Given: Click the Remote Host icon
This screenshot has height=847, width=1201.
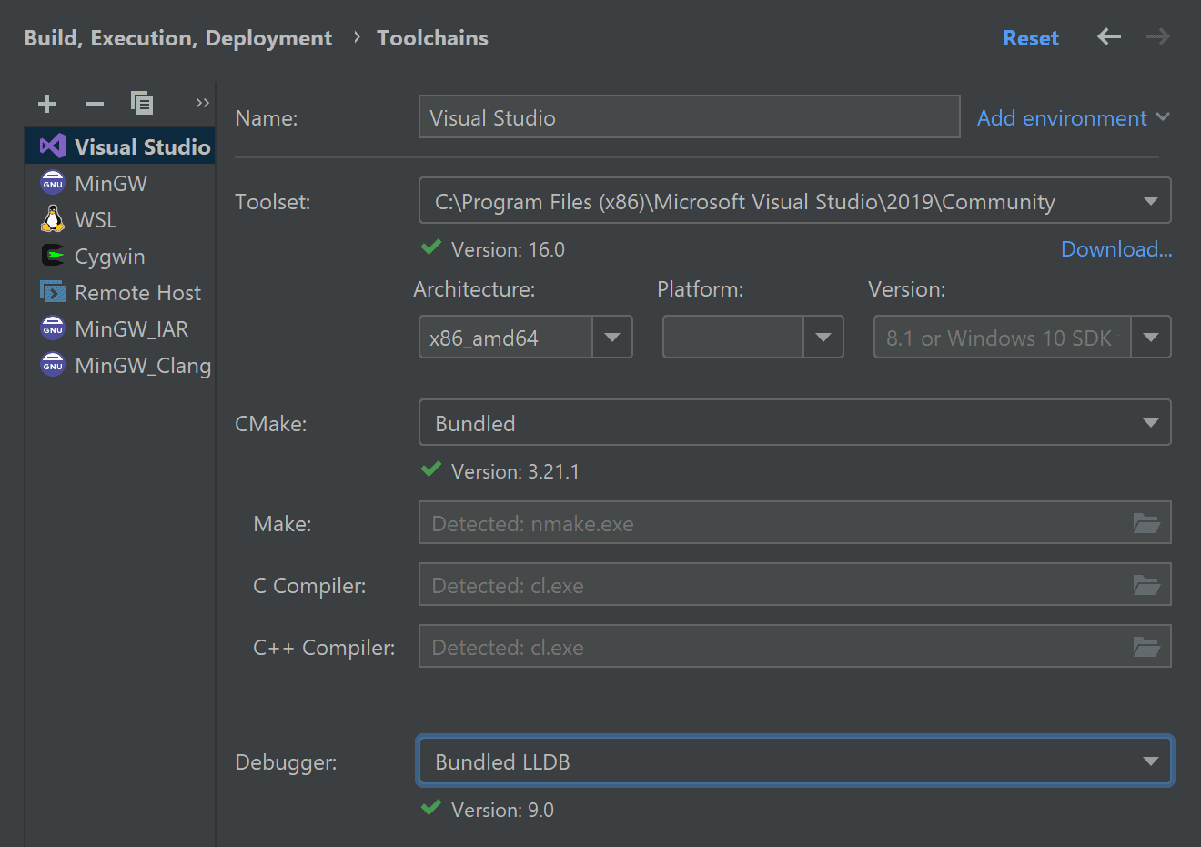Looking at the screenshot, I should pyautogui.click(x=53, y=292).
